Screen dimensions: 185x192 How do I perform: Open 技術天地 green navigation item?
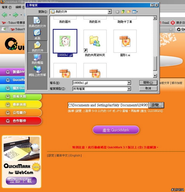point(21,96)
